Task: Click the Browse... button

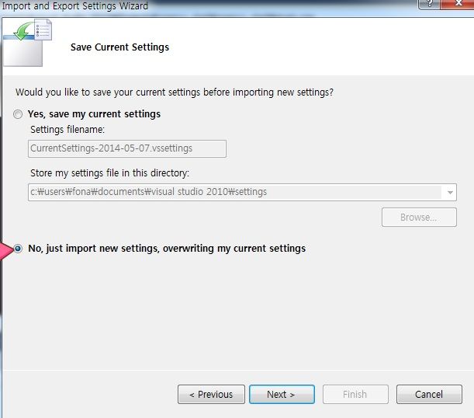Action: pyautogui.click(x=419, y=217)
